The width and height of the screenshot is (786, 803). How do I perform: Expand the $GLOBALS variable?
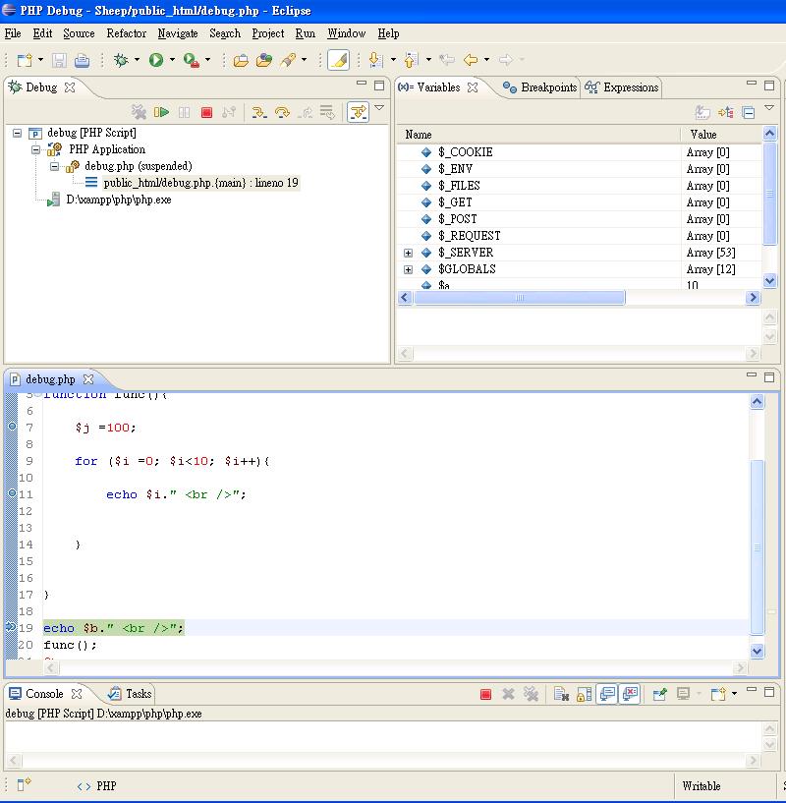pyautogui.click(x=408, y=270)
